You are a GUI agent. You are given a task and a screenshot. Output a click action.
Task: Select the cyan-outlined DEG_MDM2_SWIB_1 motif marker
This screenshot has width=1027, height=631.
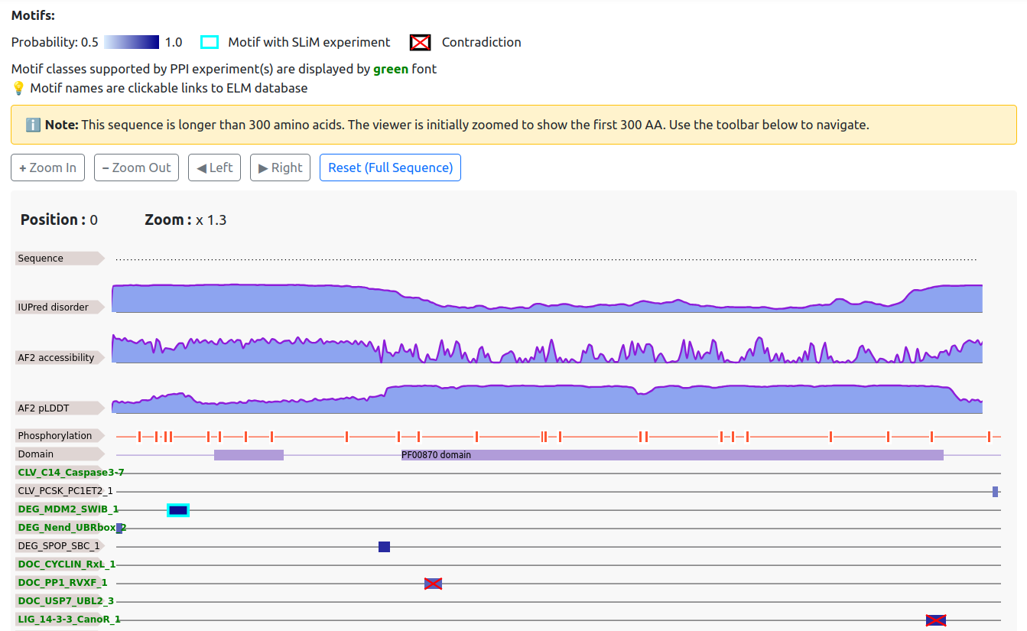pyautogui.click(x=177, y=509)
